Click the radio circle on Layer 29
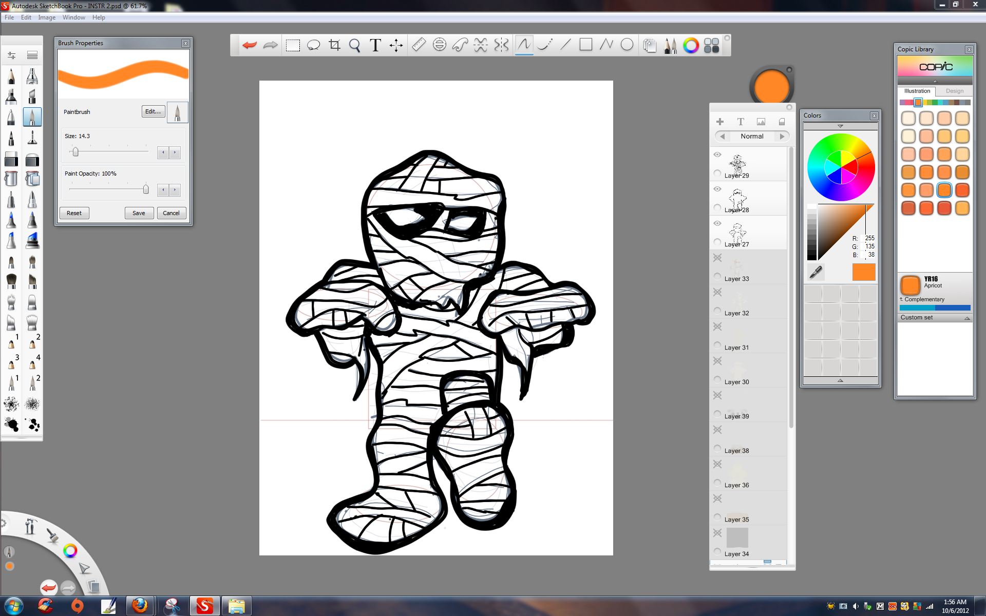 pyautogui.click(x=717, y=174)
